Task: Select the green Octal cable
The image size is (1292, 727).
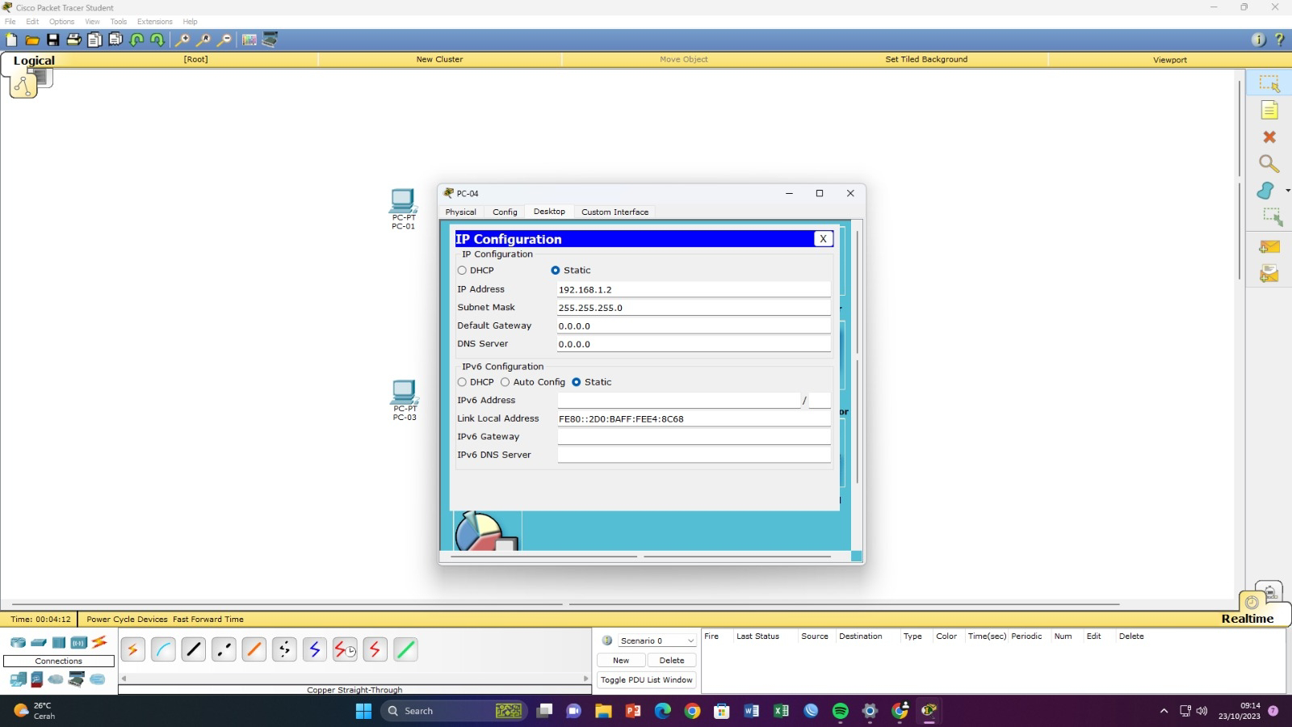Action: click(406, 649)
